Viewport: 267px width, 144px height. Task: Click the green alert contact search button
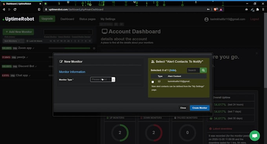[203, 70]
